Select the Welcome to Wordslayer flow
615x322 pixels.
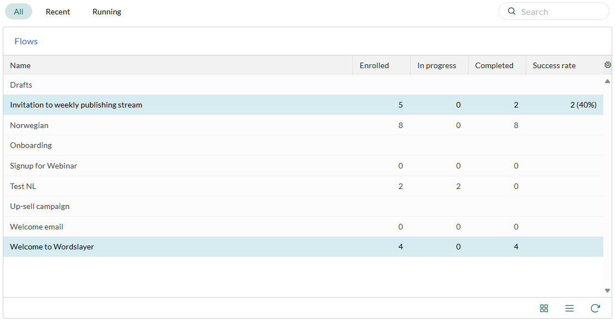[303, 247]
